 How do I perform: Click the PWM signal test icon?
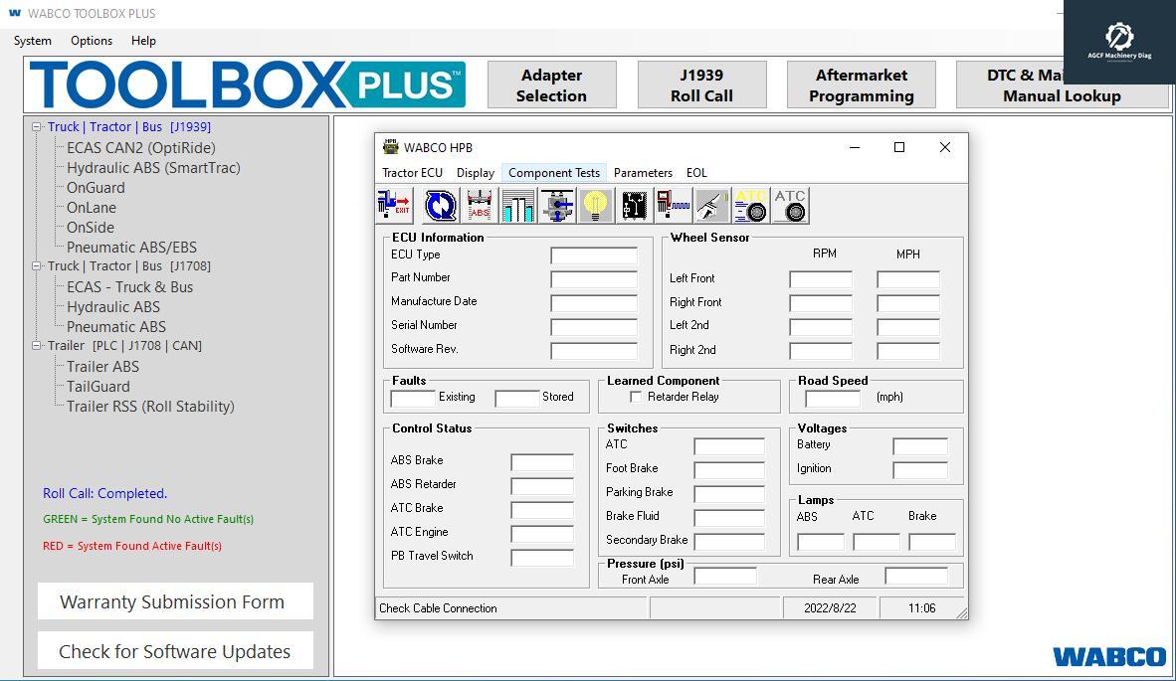[672, 205]
